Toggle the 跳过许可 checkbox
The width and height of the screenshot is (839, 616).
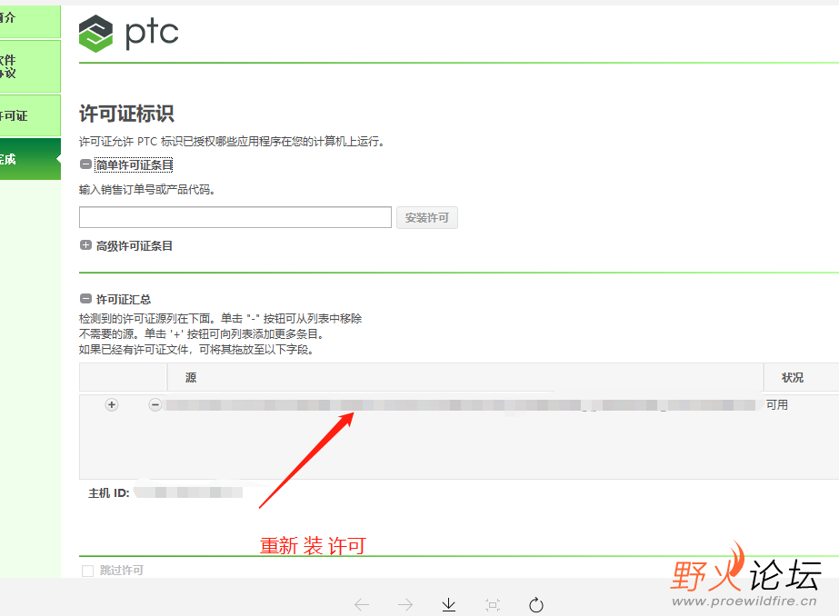pyautogui.click(x=88, y=571)
